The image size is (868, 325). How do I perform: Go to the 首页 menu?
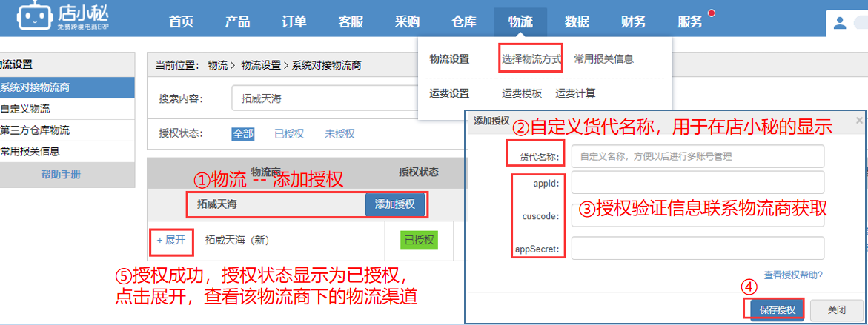[182, 22]
